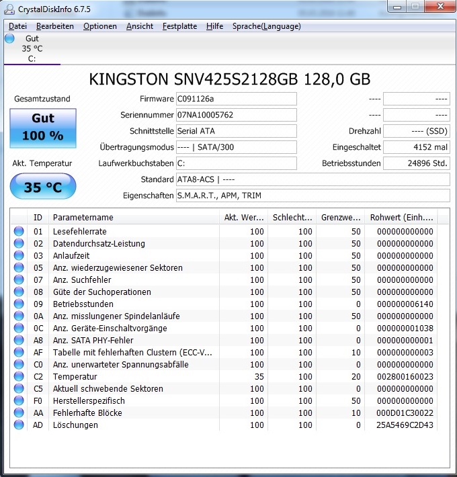The width and height of the screenshot is (457, 477).
Task: Click status orb for attribute 09 Betriebsstunden
Action: (x=19, y=304)
